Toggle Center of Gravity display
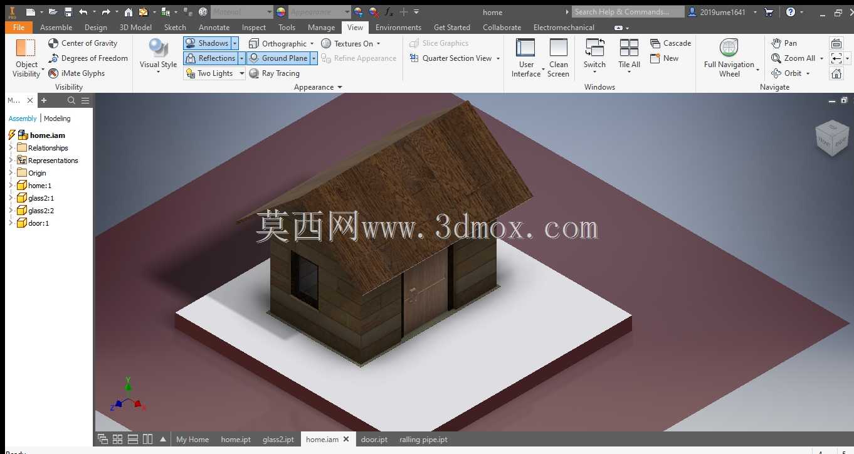This screenshot has width=854, height=454. tap(83, 43)
